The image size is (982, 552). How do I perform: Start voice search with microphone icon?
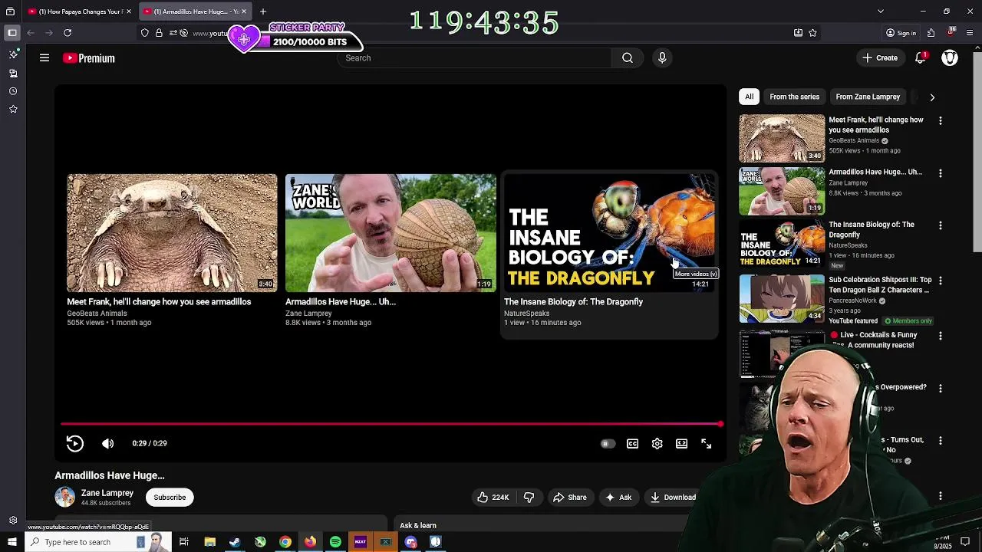click(662, 58)
